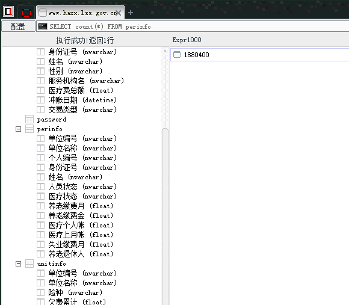Toggle the column box beside 人员状态

pyautogui.click(x=40, y=186)
